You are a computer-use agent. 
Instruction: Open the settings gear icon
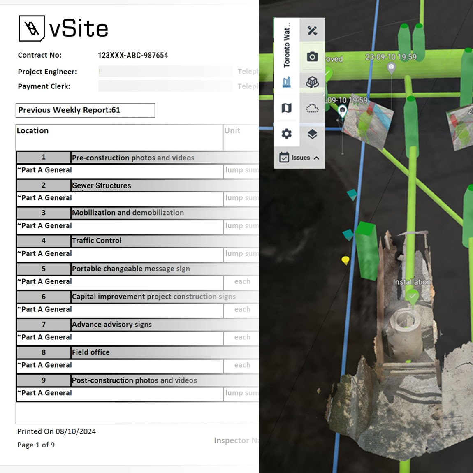(287, 134)
